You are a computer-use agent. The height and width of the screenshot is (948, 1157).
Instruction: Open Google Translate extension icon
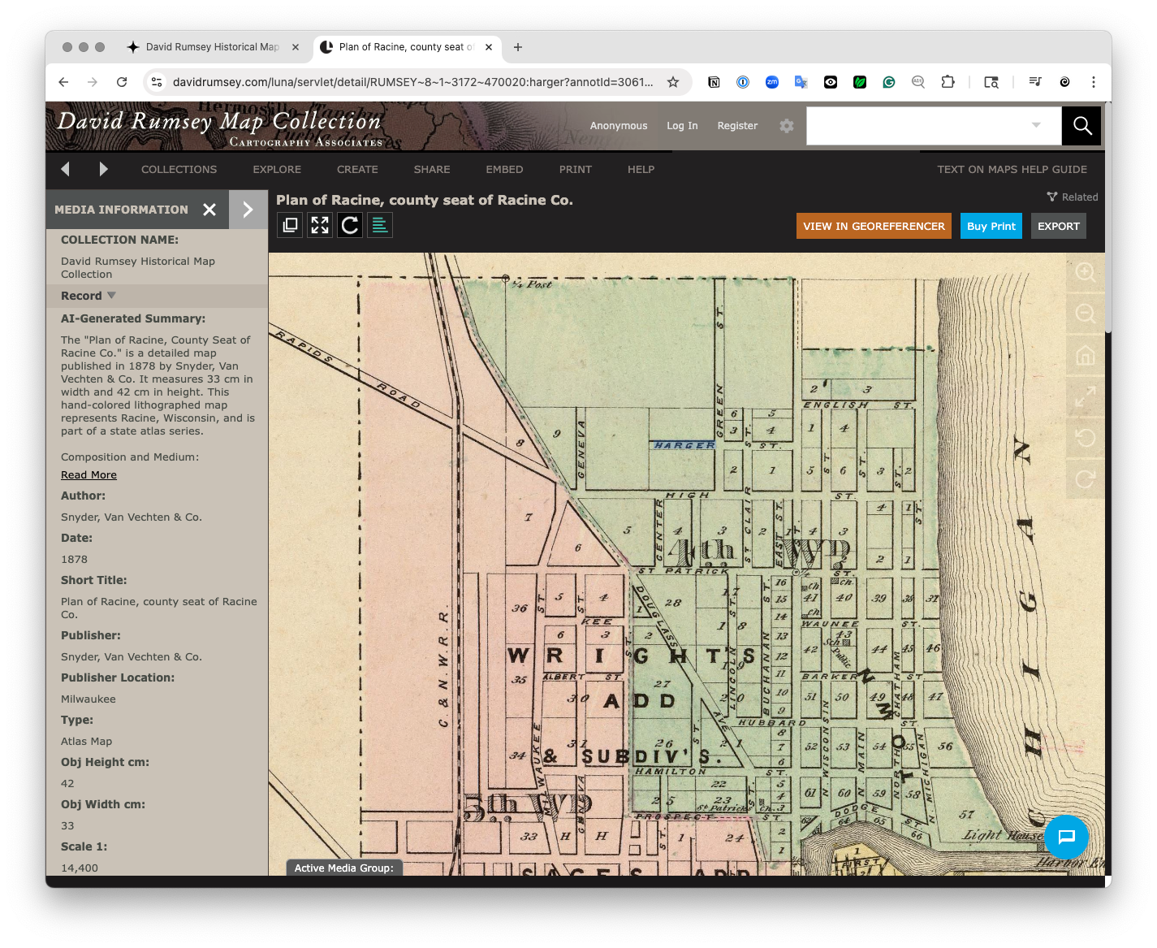click(x=801, y=82)
